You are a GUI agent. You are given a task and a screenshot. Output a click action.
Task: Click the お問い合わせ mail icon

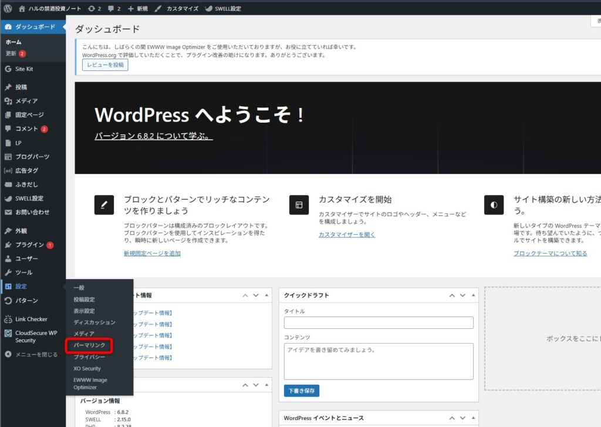click(x=8, y=212)
